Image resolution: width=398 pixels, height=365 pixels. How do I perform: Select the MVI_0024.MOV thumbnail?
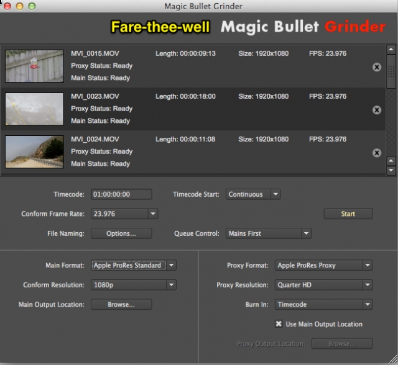[x=34, y=151]
